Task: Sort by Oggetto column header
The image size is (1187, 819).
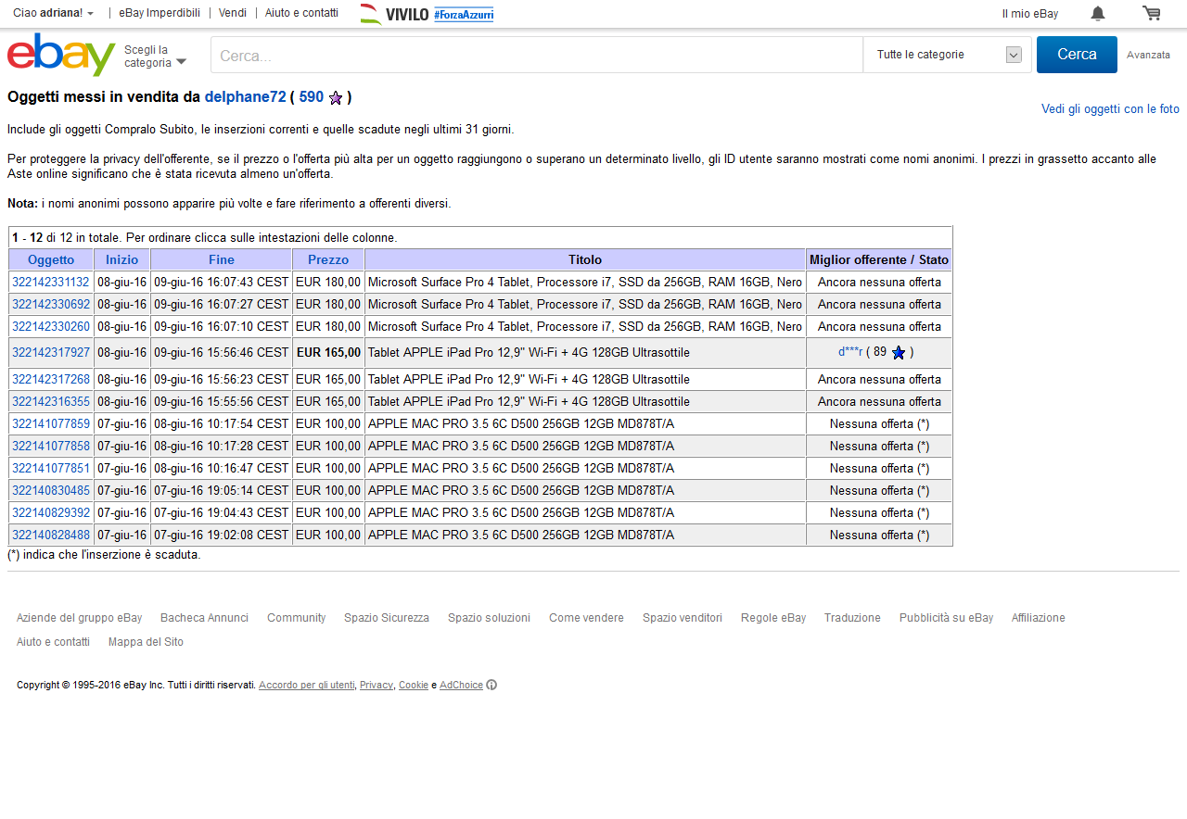Action: (51, 259)
